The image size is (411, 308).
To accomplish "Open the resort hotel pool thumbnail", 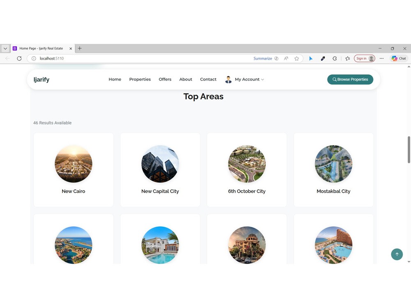I will [333, 245].
